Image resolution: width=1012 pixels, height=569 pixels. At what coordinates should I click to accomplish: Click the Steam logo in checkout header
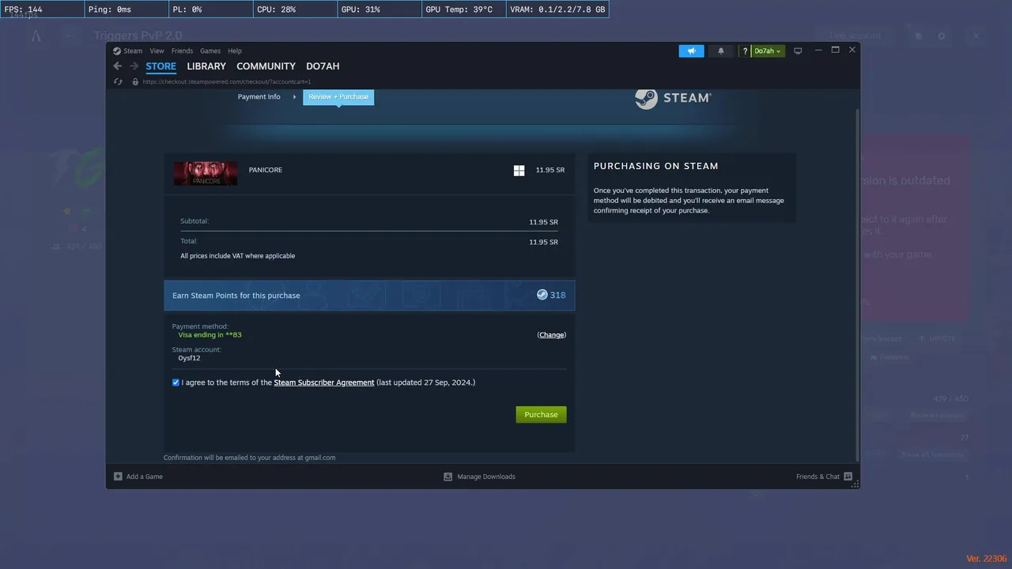click(x=673, y=98)
